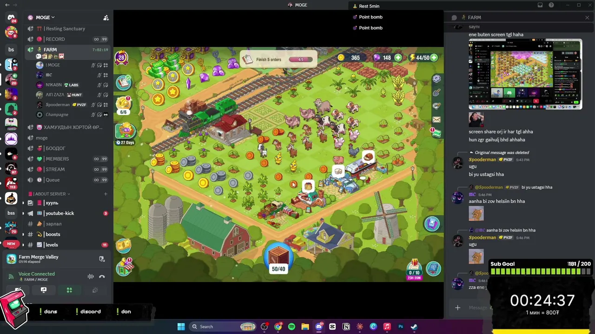The width and height of the screenshot is (595, 334).
Task: Open the хууль rules channel
Action: pos(68,203)
